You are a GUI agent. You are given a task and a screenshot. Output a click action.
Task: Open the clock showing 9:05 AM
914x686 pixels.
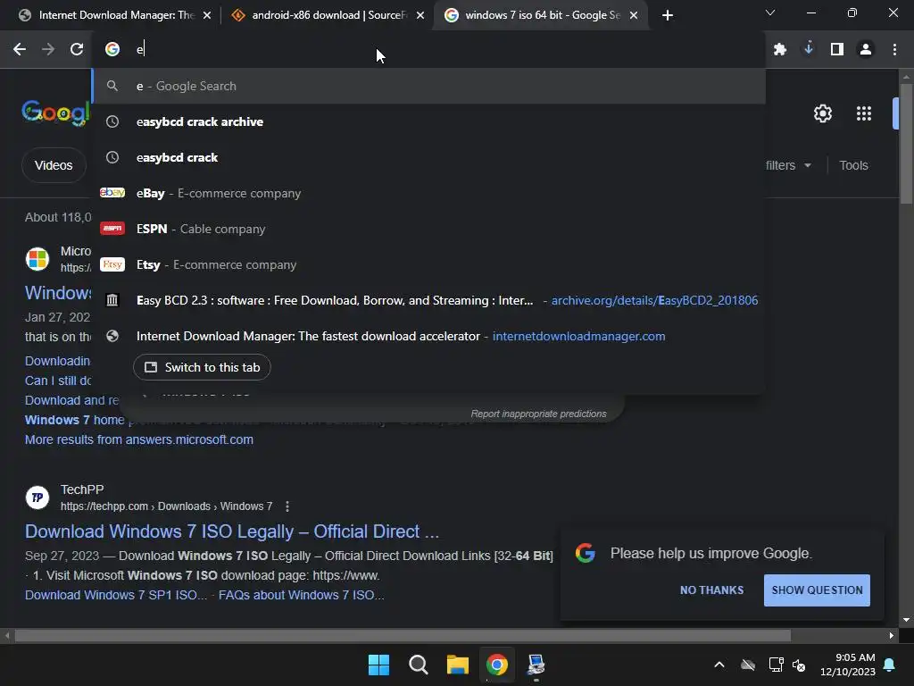tap(848, 665)
